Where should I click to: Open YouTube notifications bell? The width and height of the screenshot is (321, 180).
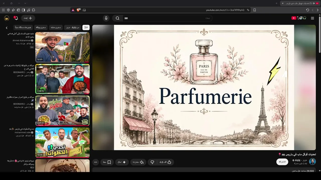pyautogui.click(x=16, y=18)
